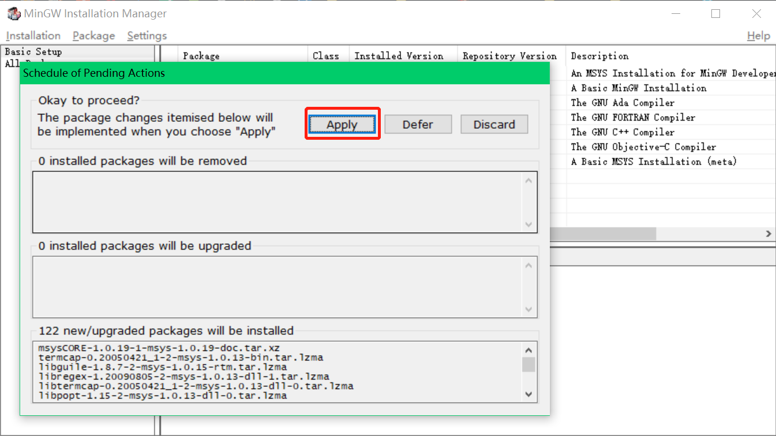The width and height of the screenshot is (776, 436).
Task: Open the Help menu
Action: click(758, 35)
